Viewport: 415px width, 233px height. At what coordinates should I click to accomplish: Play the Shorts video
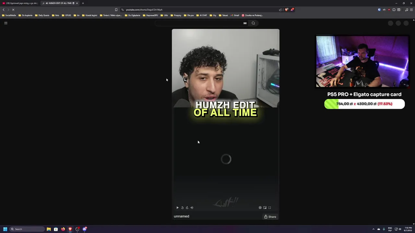pos(177,208)
